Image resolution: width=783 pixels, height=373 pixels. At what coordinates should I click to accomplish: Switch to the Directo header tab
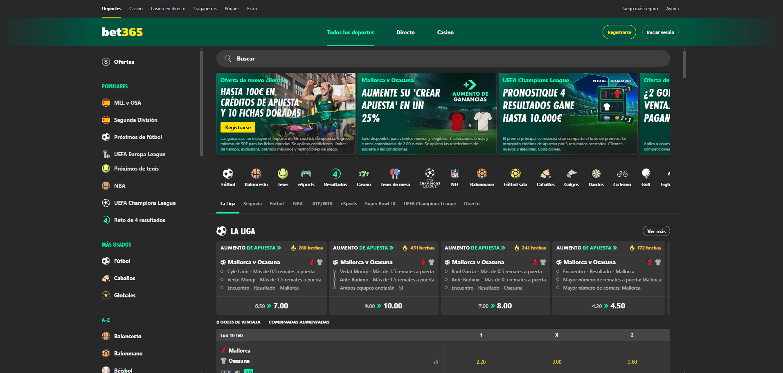click(405, 32)
